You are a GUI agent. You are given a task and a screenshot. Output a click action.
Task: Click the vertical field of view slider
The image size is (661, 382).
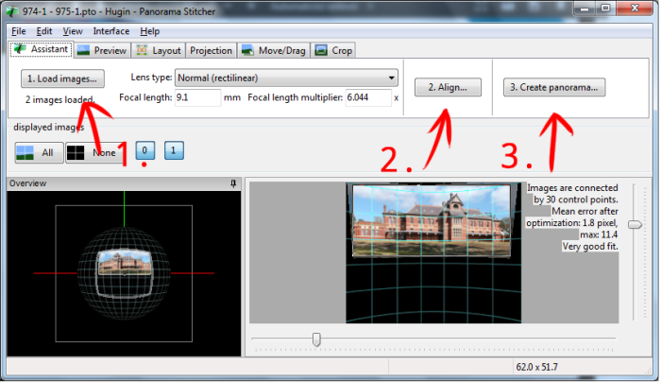point(635,224)
